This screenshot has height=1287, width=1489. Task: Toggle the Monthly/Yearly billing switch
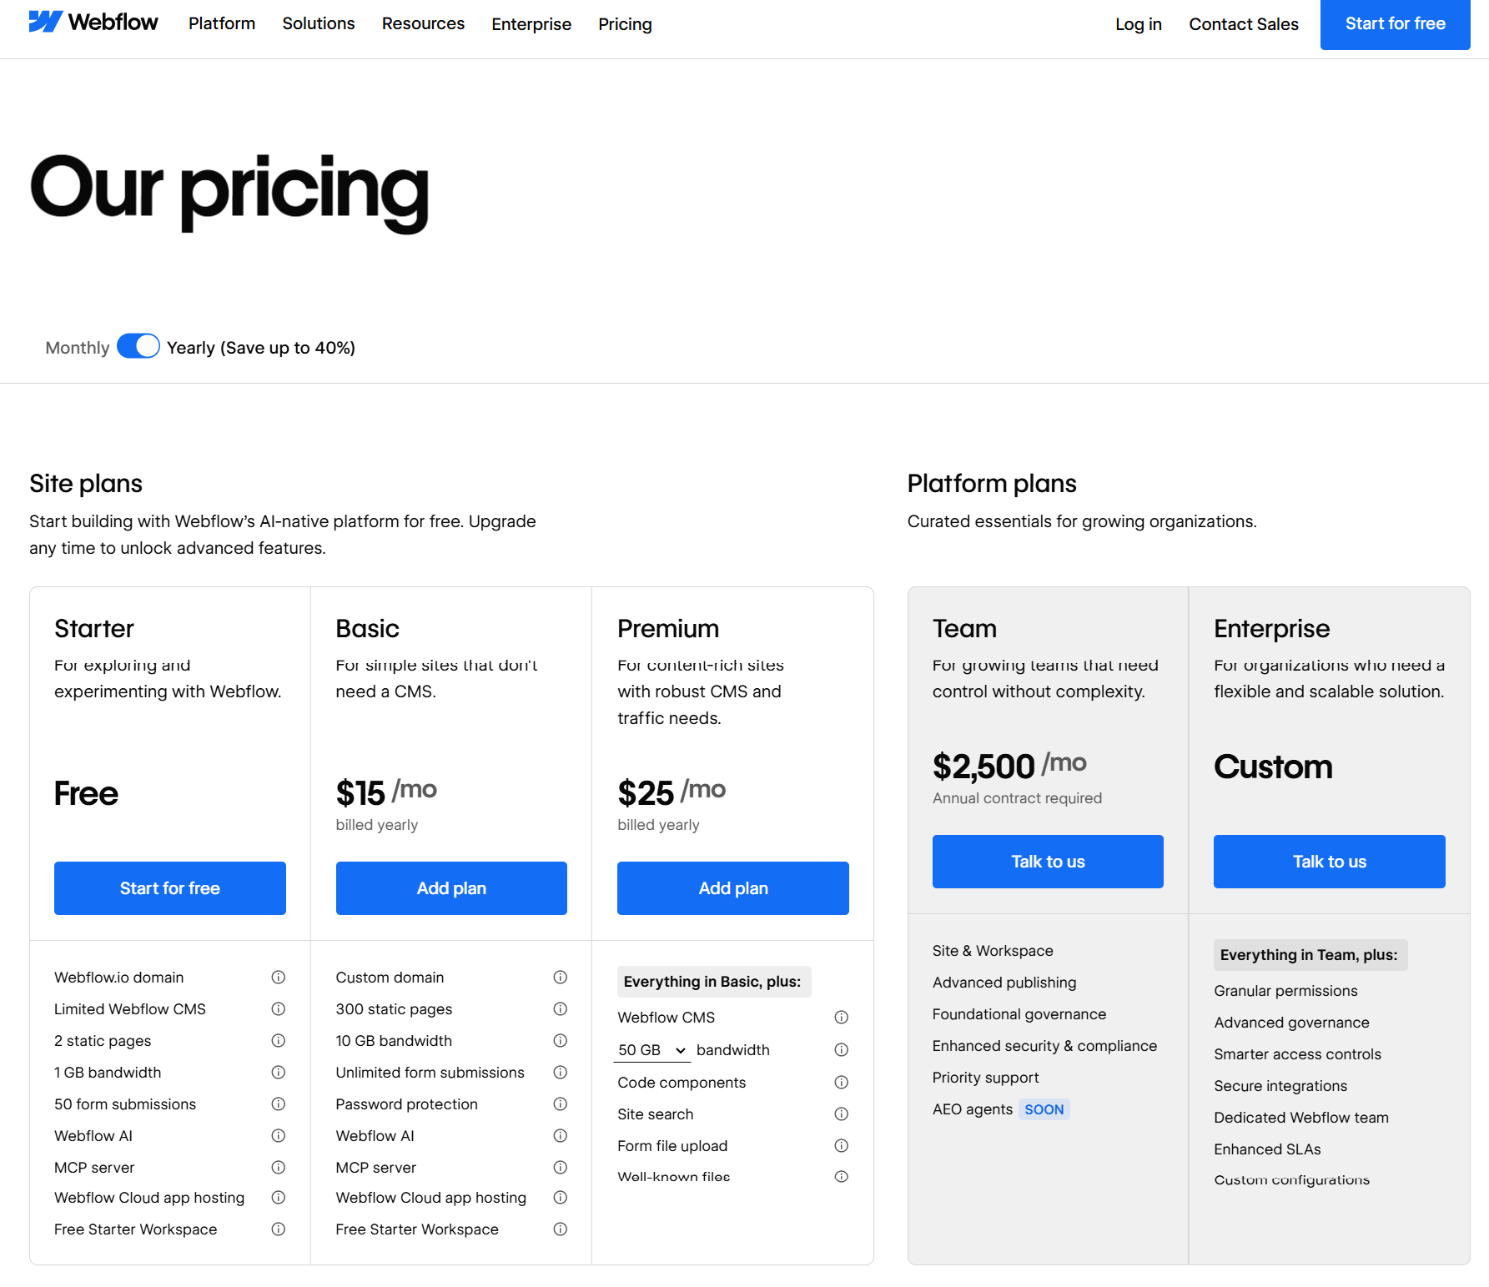(x=138, y=346)
